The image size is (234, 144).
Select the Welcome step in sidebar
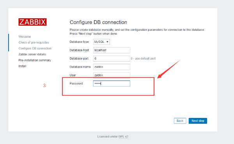(x=25, y=37)
